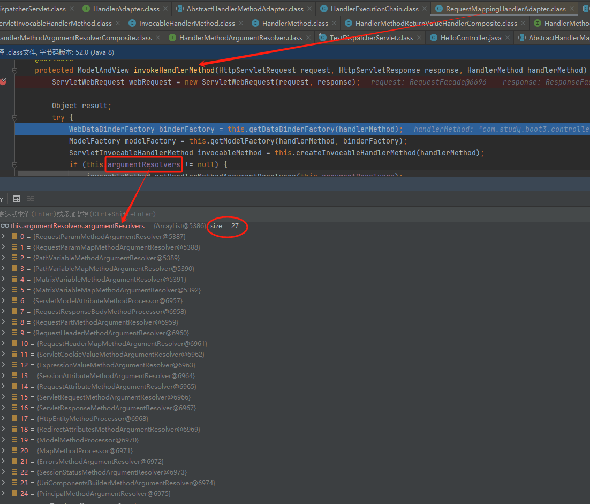Fold the if argumentResolvers block

click(x=14, y=164)
